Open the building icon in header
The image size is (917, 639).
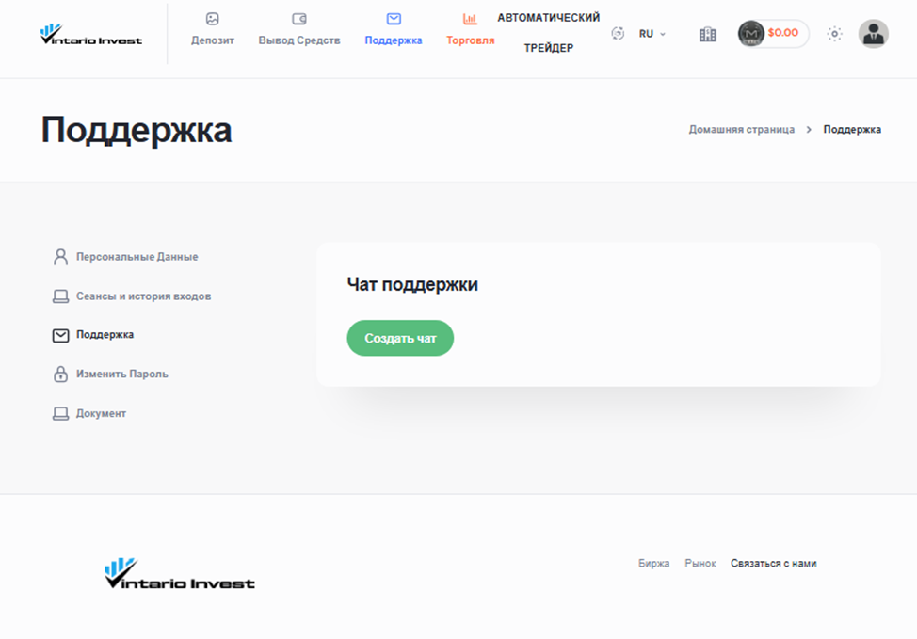coord(708,34)
